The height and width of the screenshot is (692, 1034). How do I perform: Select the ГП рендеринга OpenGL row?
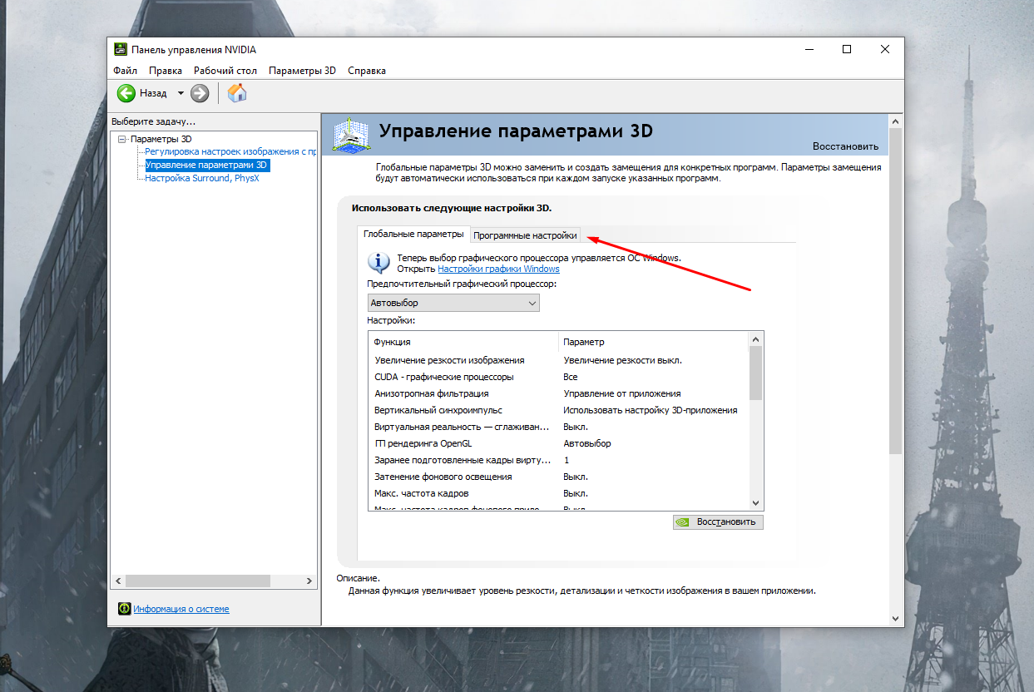pos(559,443)
